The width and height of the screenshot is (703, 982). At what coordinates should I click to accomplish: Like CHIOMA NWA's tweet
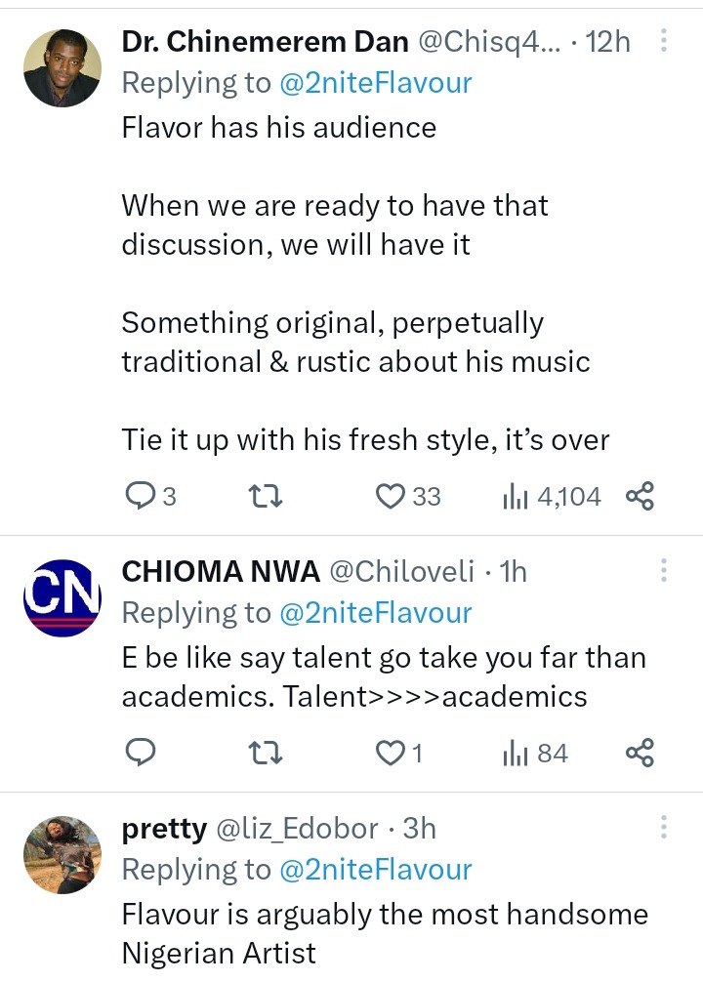[392, 754]
